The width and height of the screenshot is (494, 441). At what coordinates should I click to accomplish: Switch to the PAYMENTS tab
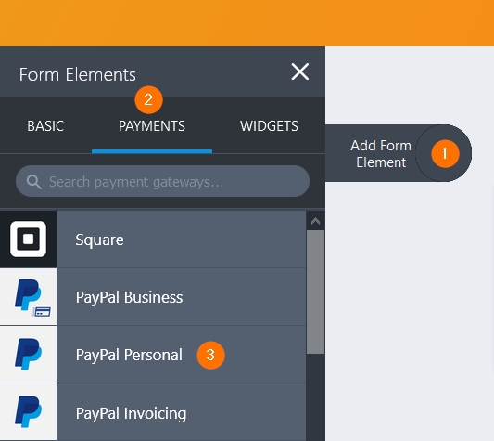point(152,126)
